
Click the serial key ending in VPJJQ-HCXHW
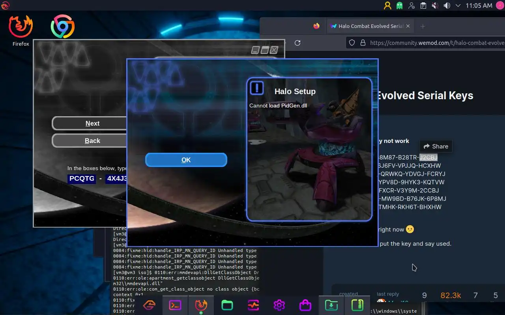[x=410, y=166]
